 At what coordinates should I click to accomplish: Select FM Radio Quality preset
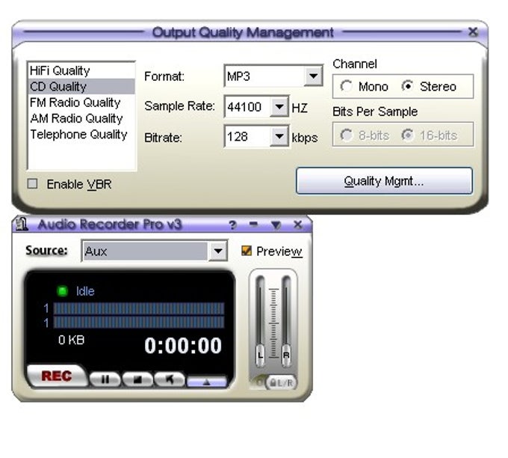(81, 103)
